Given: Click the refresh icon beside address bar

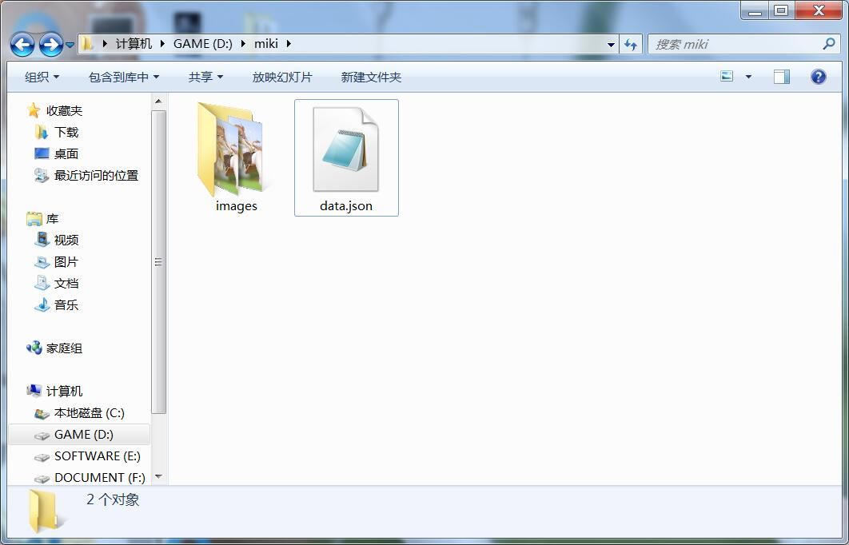Looking at the screenshot, I should pos(631,45).
